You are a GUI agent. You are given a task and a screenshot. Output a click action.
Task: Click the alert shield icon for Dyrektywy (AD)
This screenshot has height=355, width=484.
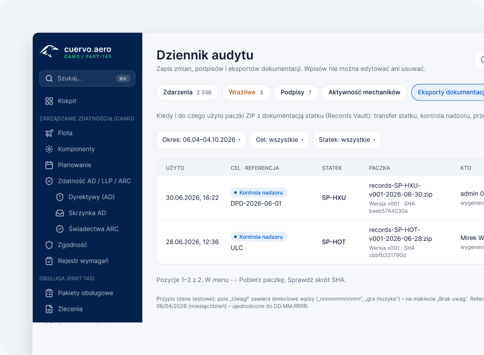(60, 197)
